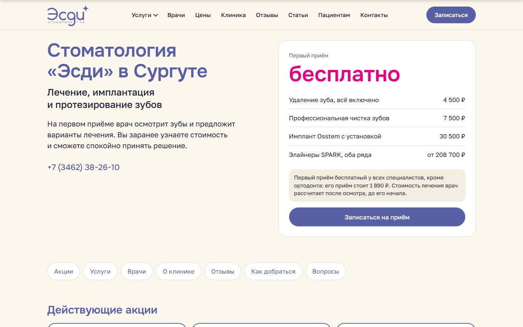Viewport: 523px width, 327px height.
Task: Click the 4 500 ₽ price value
Action: [x=454, y=100]
